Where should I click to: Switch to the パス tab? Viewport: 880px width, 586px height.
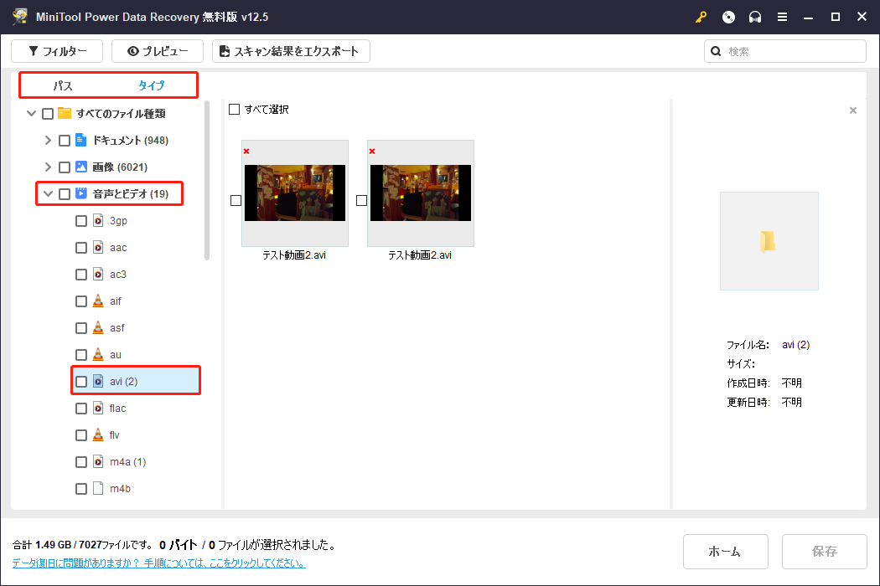point(63,85)
